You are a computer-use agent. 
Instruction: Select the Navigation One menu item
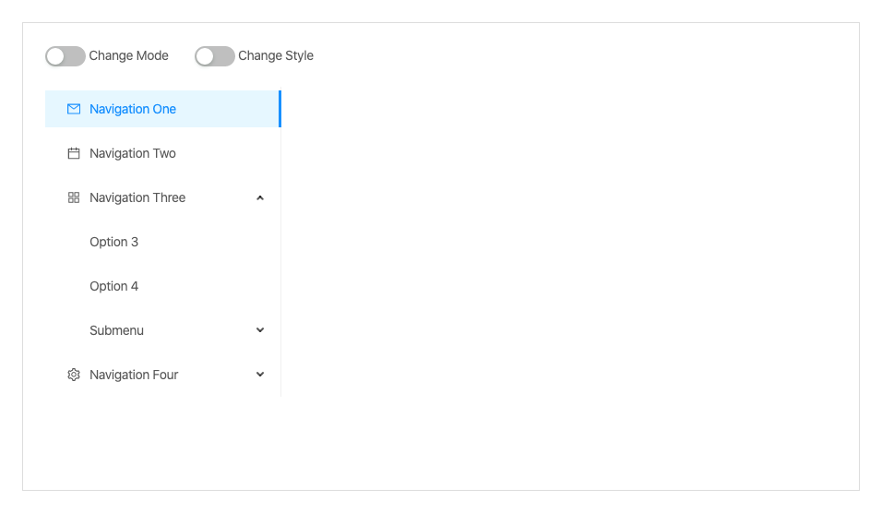coord(133,109)
